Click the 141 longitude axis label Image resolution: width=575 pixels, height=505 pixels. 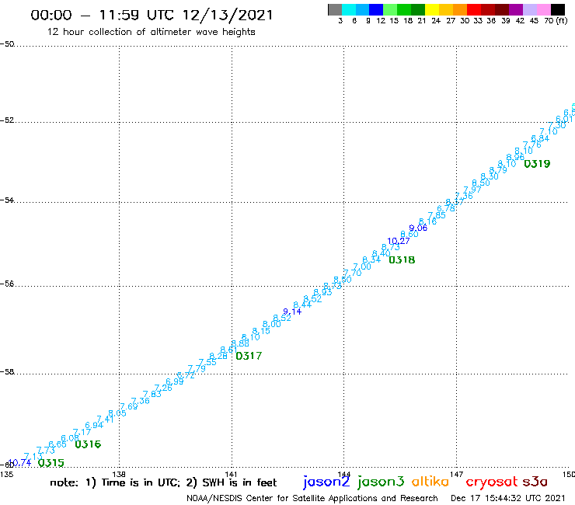pyautogui.click(x=232, y=474)
